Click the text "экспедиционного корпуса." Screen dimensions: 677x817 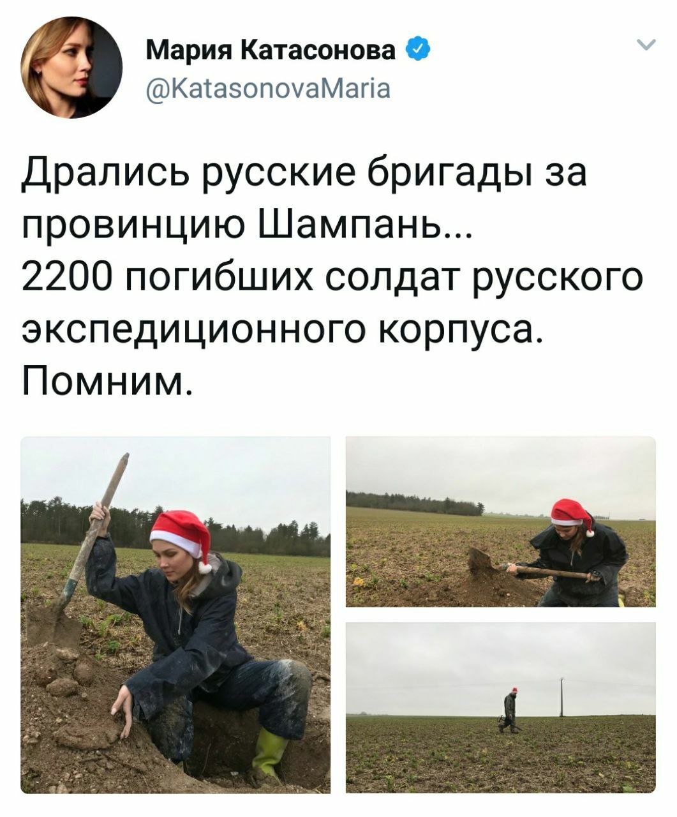click(282, 331)
